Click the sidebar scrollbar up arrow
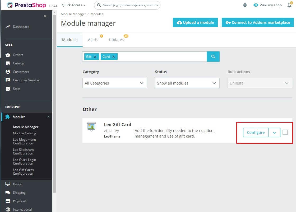The width and height of the screenshot is (296, 212). [54, 13]
